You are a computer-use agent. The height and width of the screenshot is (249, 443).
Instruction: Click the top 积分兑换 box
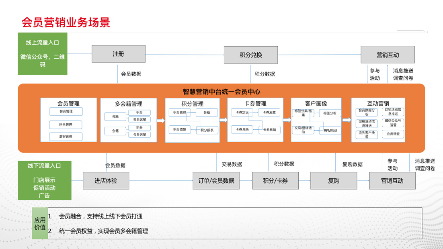[250, 55]
